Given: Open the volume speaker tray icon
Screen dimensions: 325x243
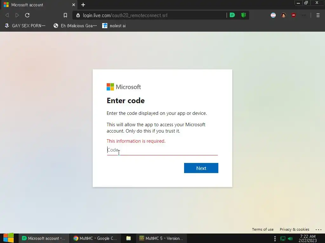Looking at the screenshot, I should pos(290,239).
